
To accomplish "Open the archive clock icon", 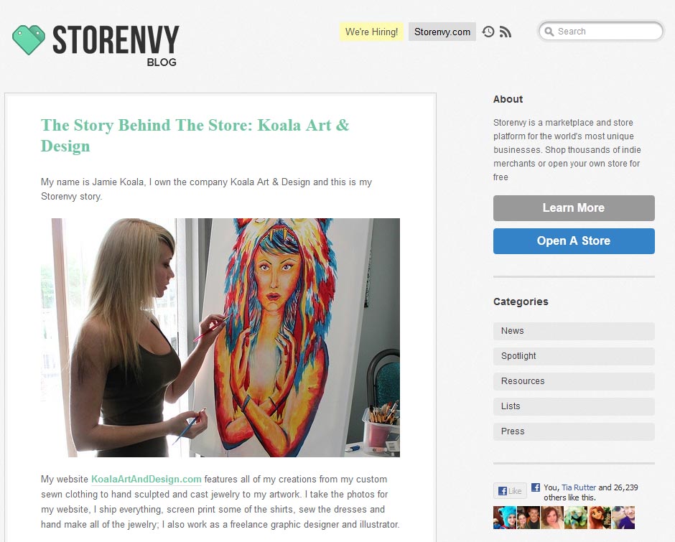I will pyautogui.click(x=488, y=32).
